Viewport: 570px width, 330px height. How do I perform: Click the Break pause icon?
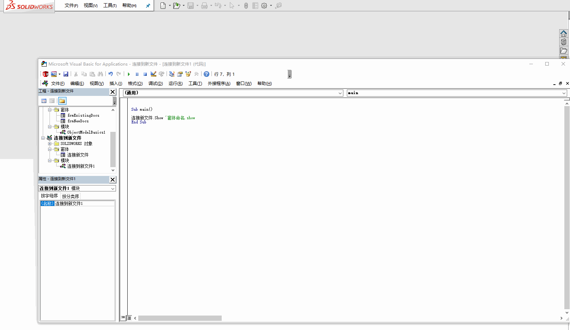tap(137, 74)
